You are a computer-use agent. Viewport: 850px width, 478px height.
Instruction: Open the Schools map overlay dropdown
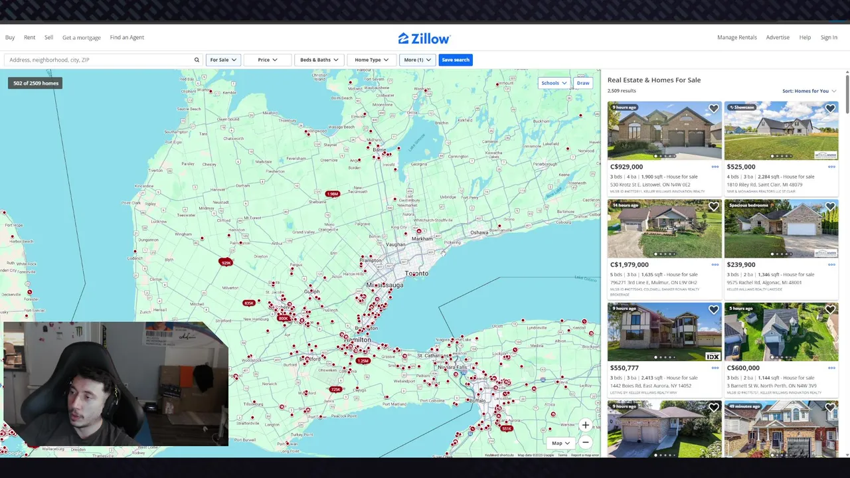tap(554, 83)
